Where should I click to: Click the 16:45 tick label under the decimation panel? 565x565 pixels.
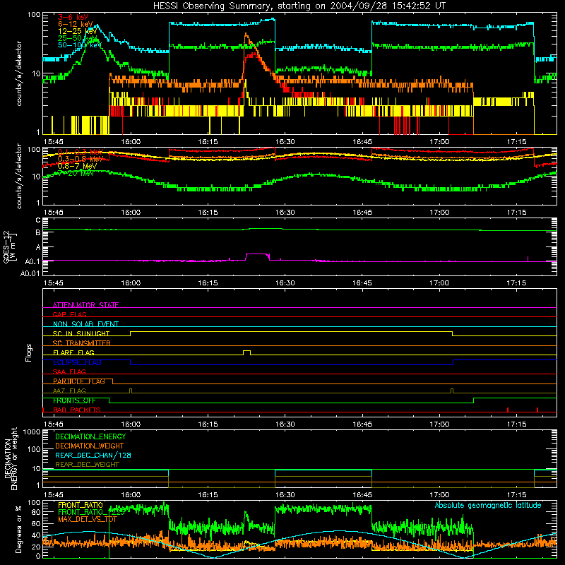point(362,495)
